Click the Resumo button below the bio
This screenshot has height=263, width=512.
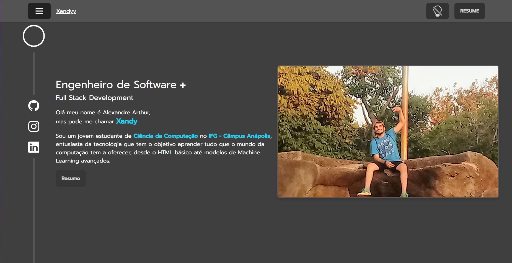(x=71, y=179)
